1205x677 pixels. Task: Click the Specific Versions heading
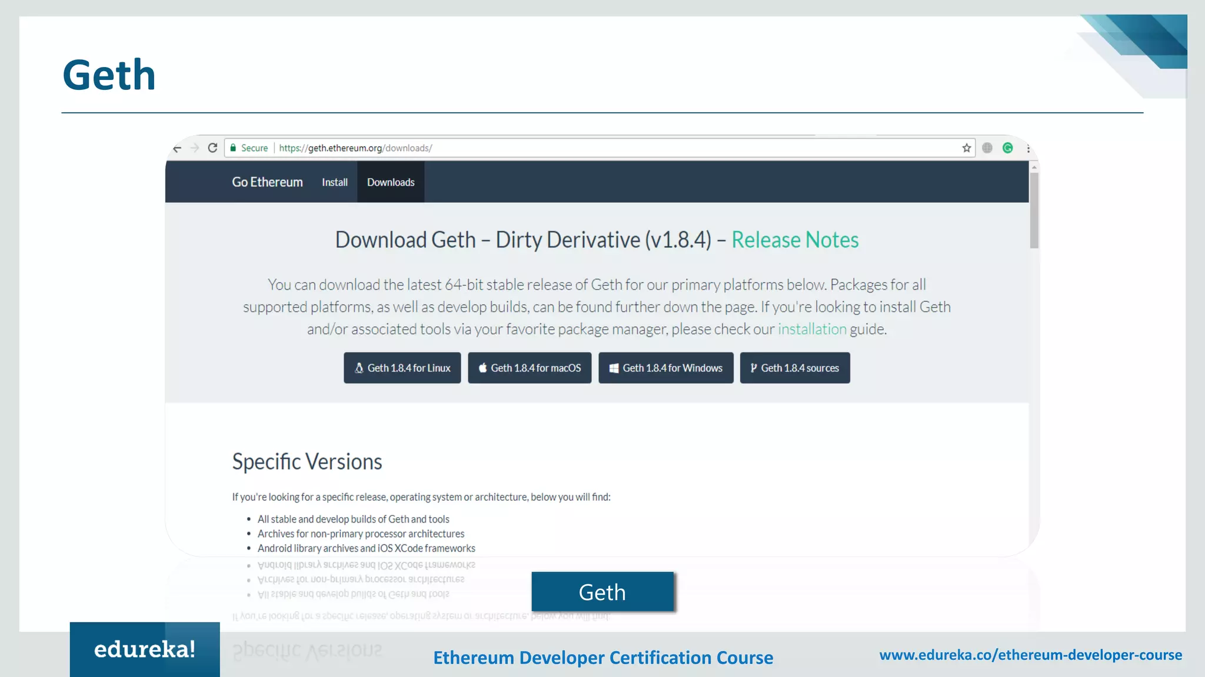click(x=307, y=462)
